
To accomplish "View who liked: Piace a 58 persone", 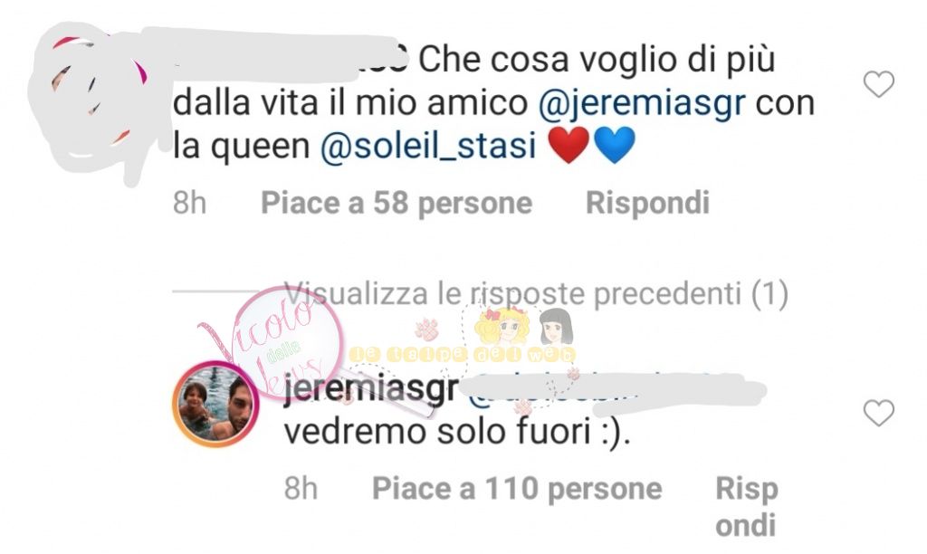I will 397,203.
